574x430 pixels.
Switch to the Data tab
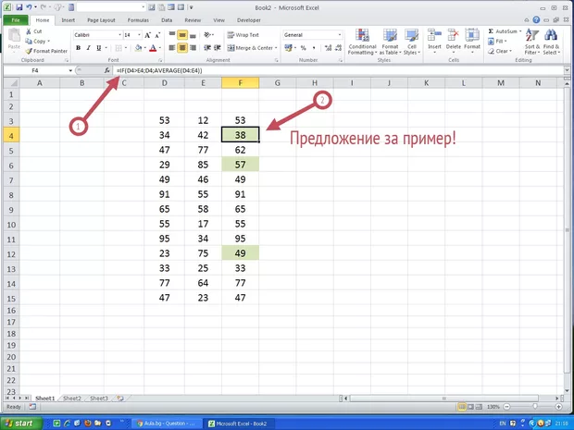click(x=167, y=20)
